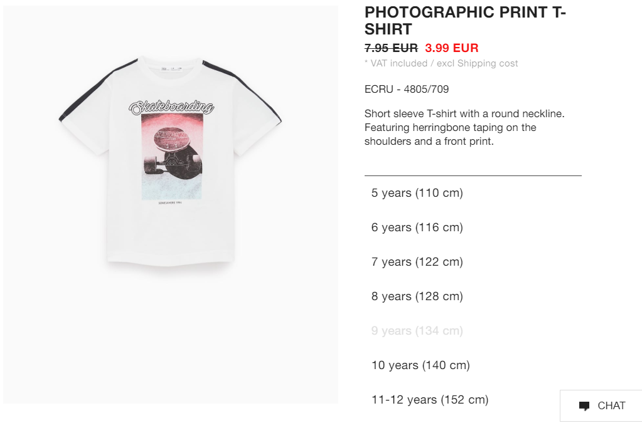Click the chat speech bubble icon
The width and height of the screenshot is (642, 423).
(584, 406)
